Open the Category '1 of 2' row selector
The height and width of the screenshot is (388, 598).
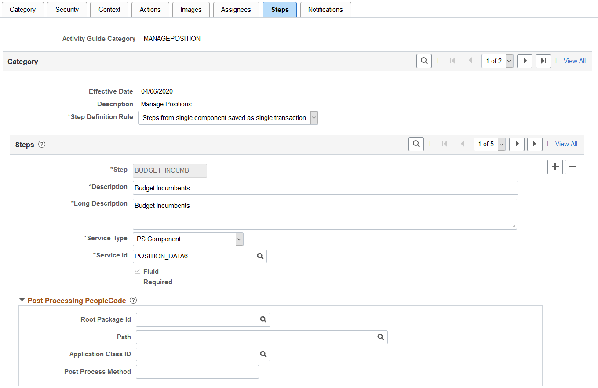[x=497, y=61]
